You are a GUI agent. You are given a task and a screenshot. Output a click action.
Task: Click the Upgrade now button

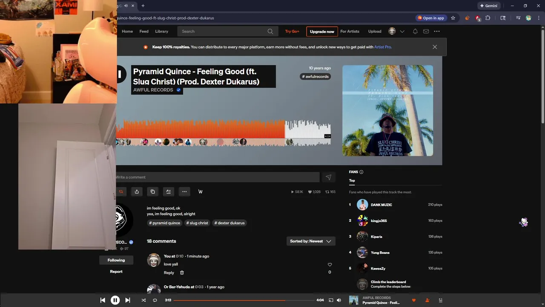coord(322,32)
